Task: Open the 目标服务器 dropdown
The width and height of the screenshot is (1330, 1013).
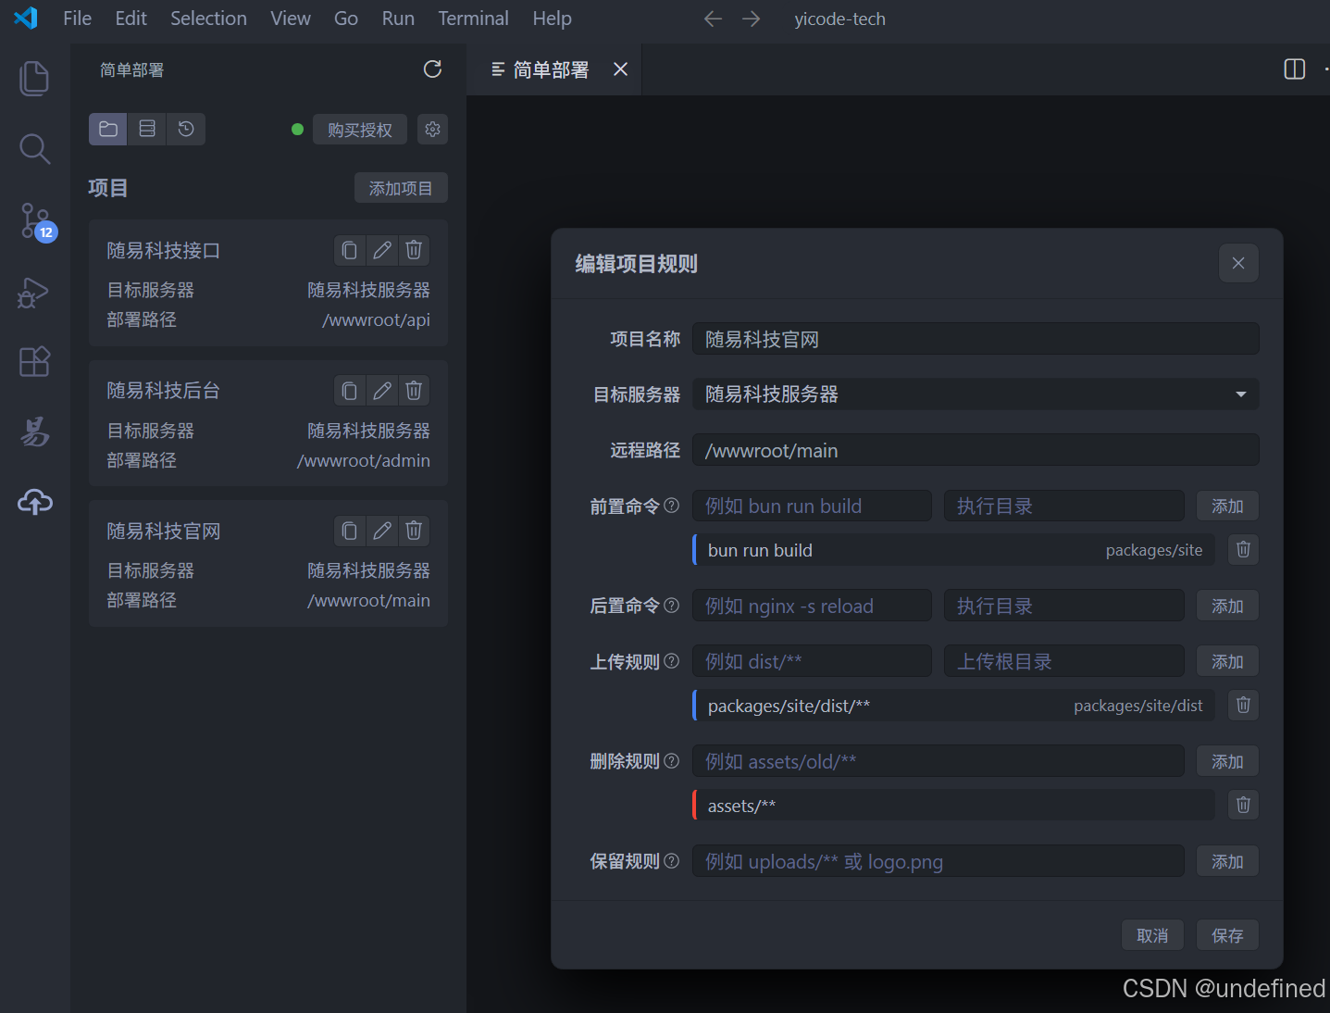Action: click(x=976, y=394)
